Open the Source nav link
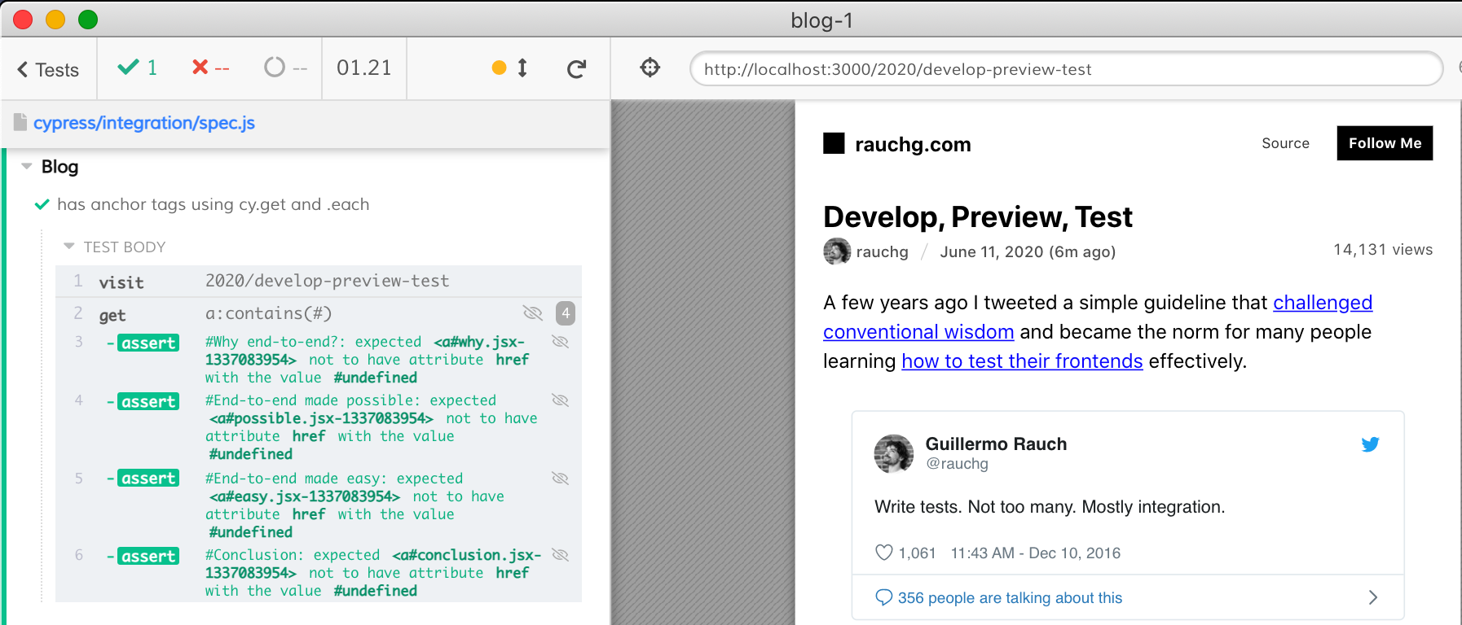 click(x=1285, y=143)
